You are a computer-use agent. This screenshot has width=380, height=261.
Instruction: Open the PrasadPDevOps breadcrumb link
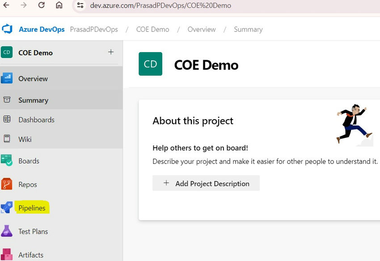[94, 29]
